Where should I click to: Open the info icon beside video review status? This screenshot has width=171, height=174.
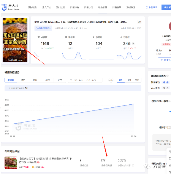(x=168, y=76)
